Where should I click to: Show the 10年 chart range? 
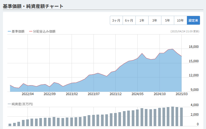180,20
